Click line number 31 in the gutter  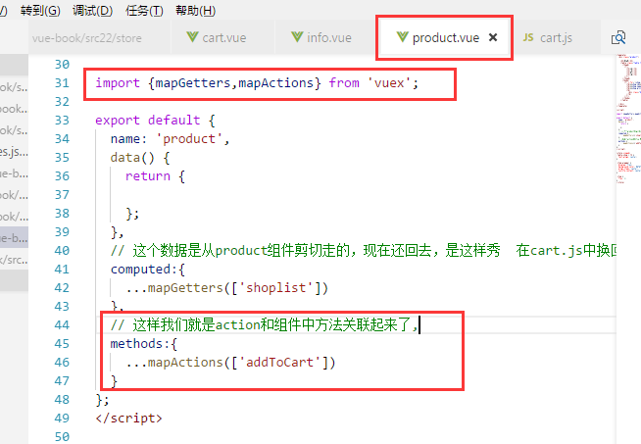coord(62,83)
